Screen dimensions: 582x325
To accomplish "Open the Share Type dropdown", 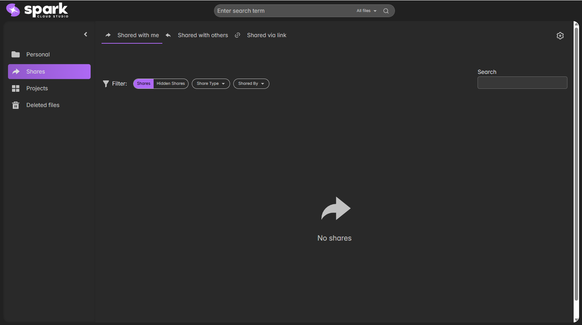I will [x=211, y=84].
